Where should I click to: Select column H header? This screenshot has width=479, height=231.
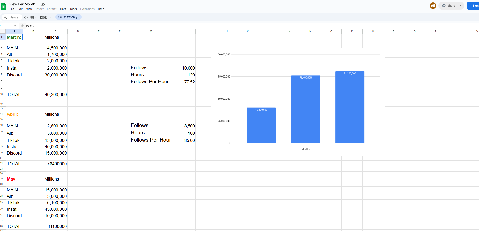coord(184,31)
